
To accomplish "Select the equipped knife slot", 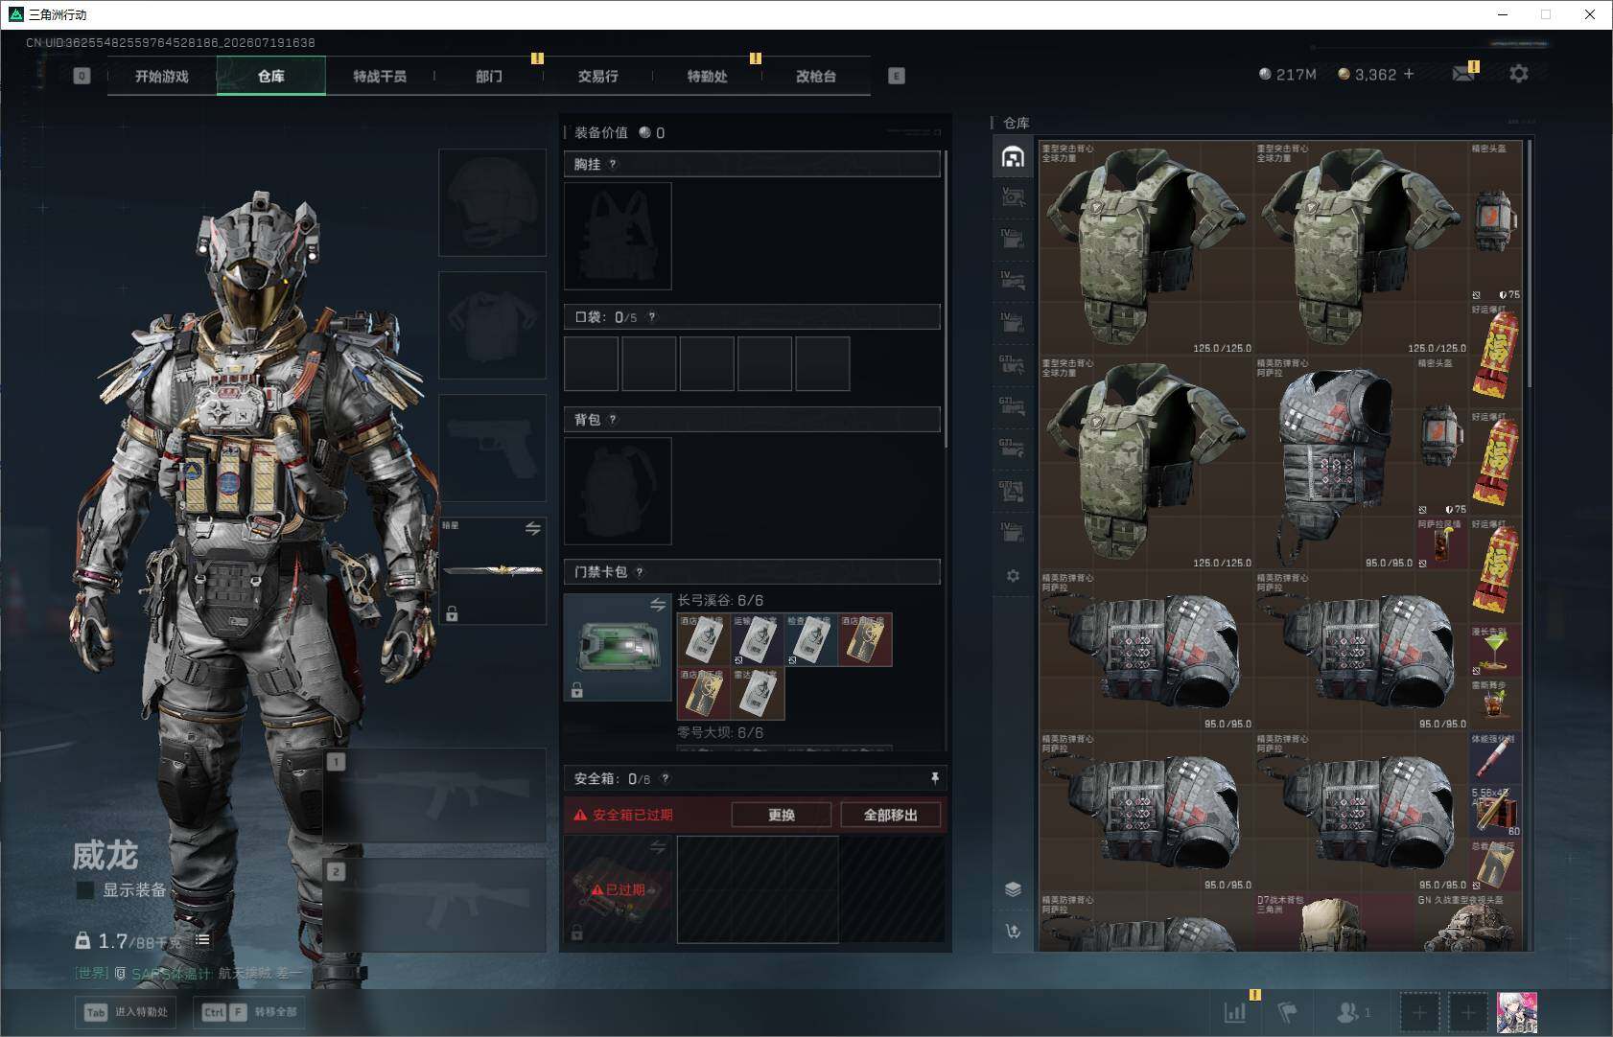I will [x=492, y=571].
